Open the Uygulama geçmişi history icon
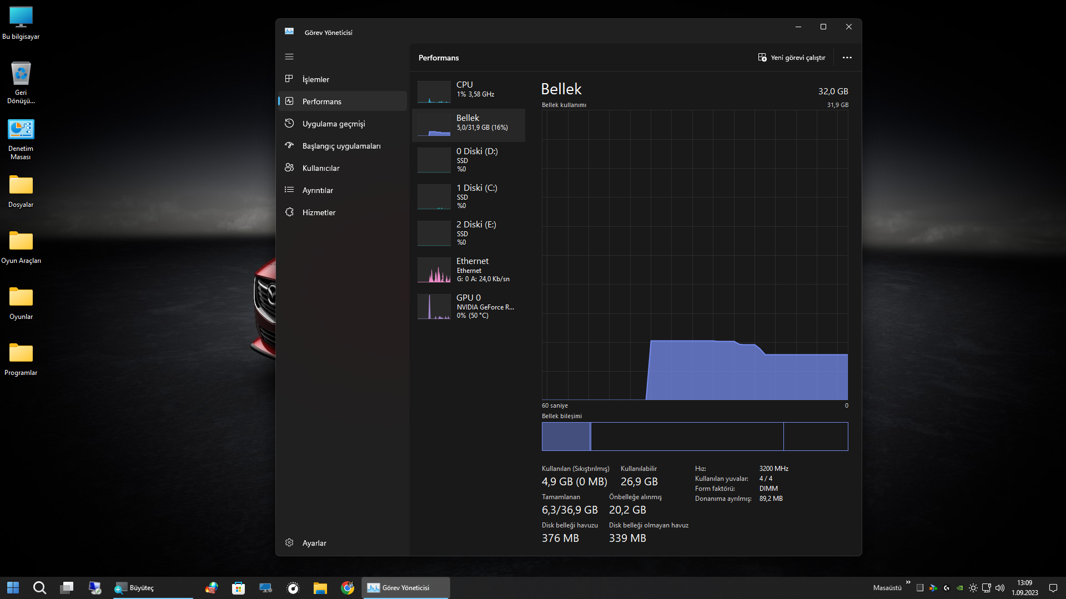 [x=289, y=123]
